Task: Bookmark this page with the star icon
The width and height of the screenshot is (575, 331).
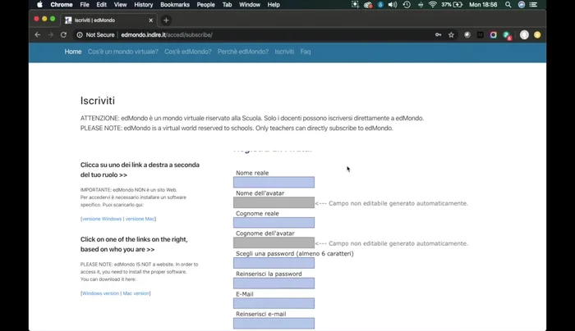Action: 451,34
